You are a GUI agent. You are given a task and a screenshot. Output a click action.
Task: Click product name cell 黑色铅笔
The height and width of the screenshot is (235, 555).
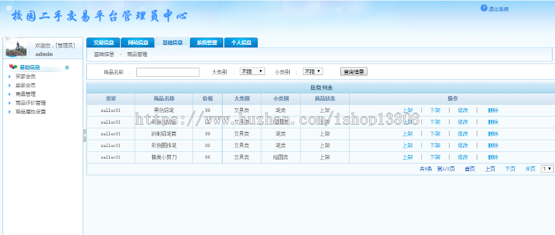tap(164, 110)
